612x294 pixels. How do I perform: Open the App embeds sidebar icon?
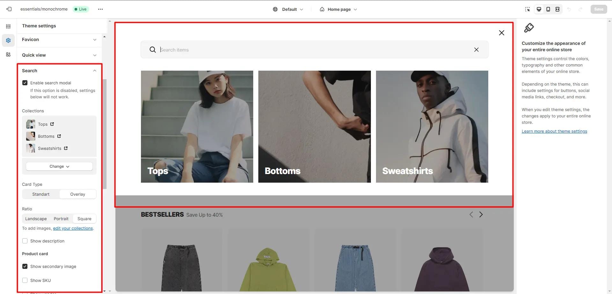[x=8, y=54]
